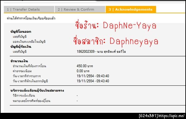The width and height of the screenshot is (186, 119).
Task: Select the 450.00 บาท amount value
Action: [85, 66]
